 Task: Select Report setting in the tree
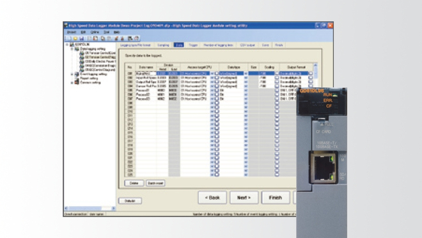[89, 78]
